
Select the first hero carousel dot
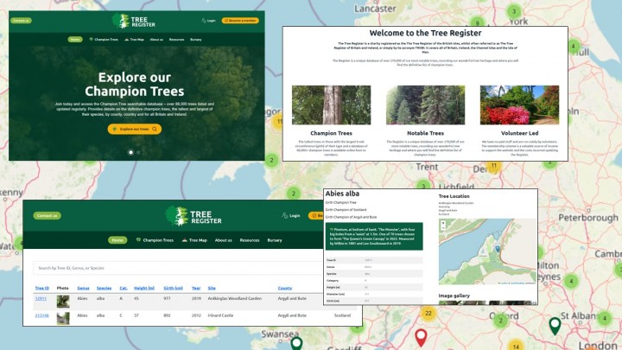(131, 152)
